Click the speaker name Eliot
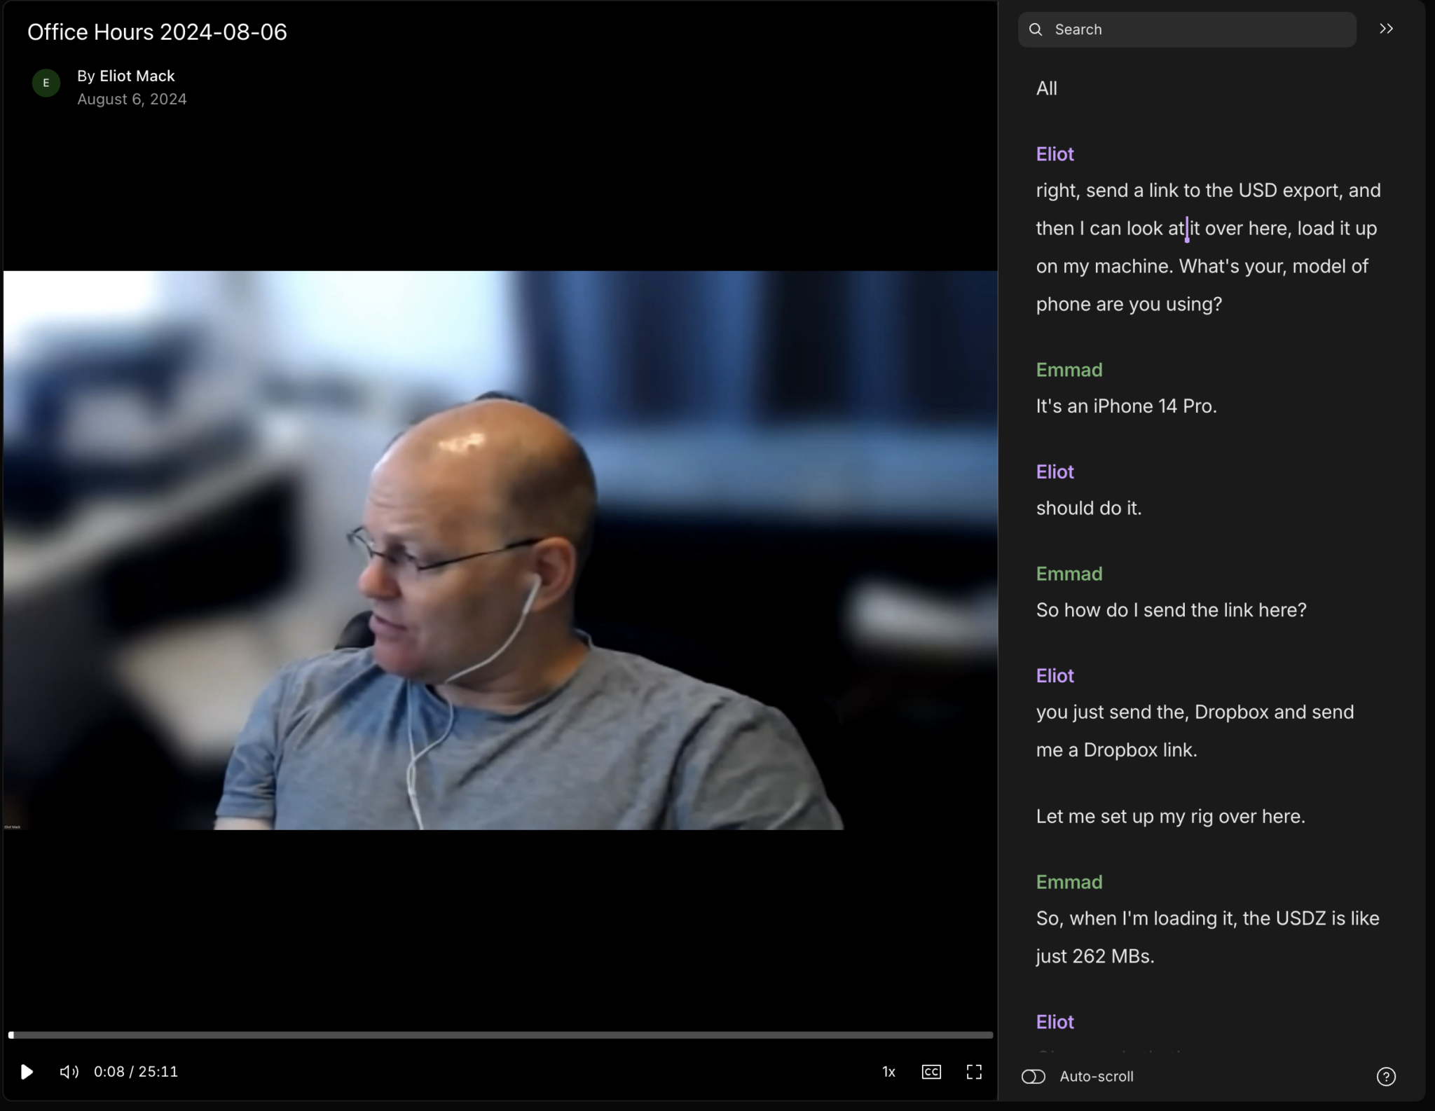This screenshot has width=1435, height=1111. tap(1054, 153)
